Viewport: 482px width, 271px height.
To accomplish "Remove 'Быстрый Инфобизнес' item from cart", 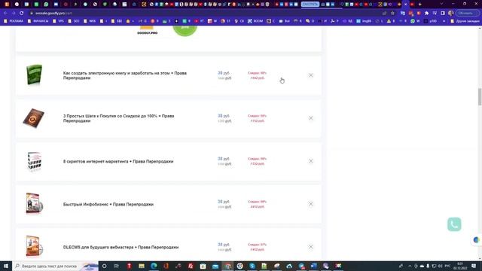I will click(x=311, y=204).
